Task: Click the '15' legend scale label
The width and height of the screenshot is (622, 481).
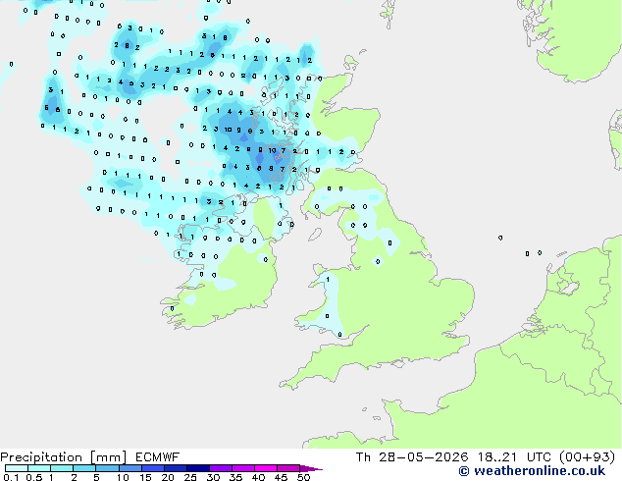Action: point(145,477)
